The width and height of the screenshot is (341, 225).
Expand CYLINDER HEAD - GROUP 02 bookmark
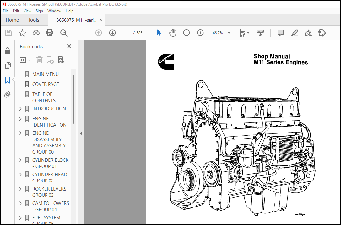tap(20, 175)
